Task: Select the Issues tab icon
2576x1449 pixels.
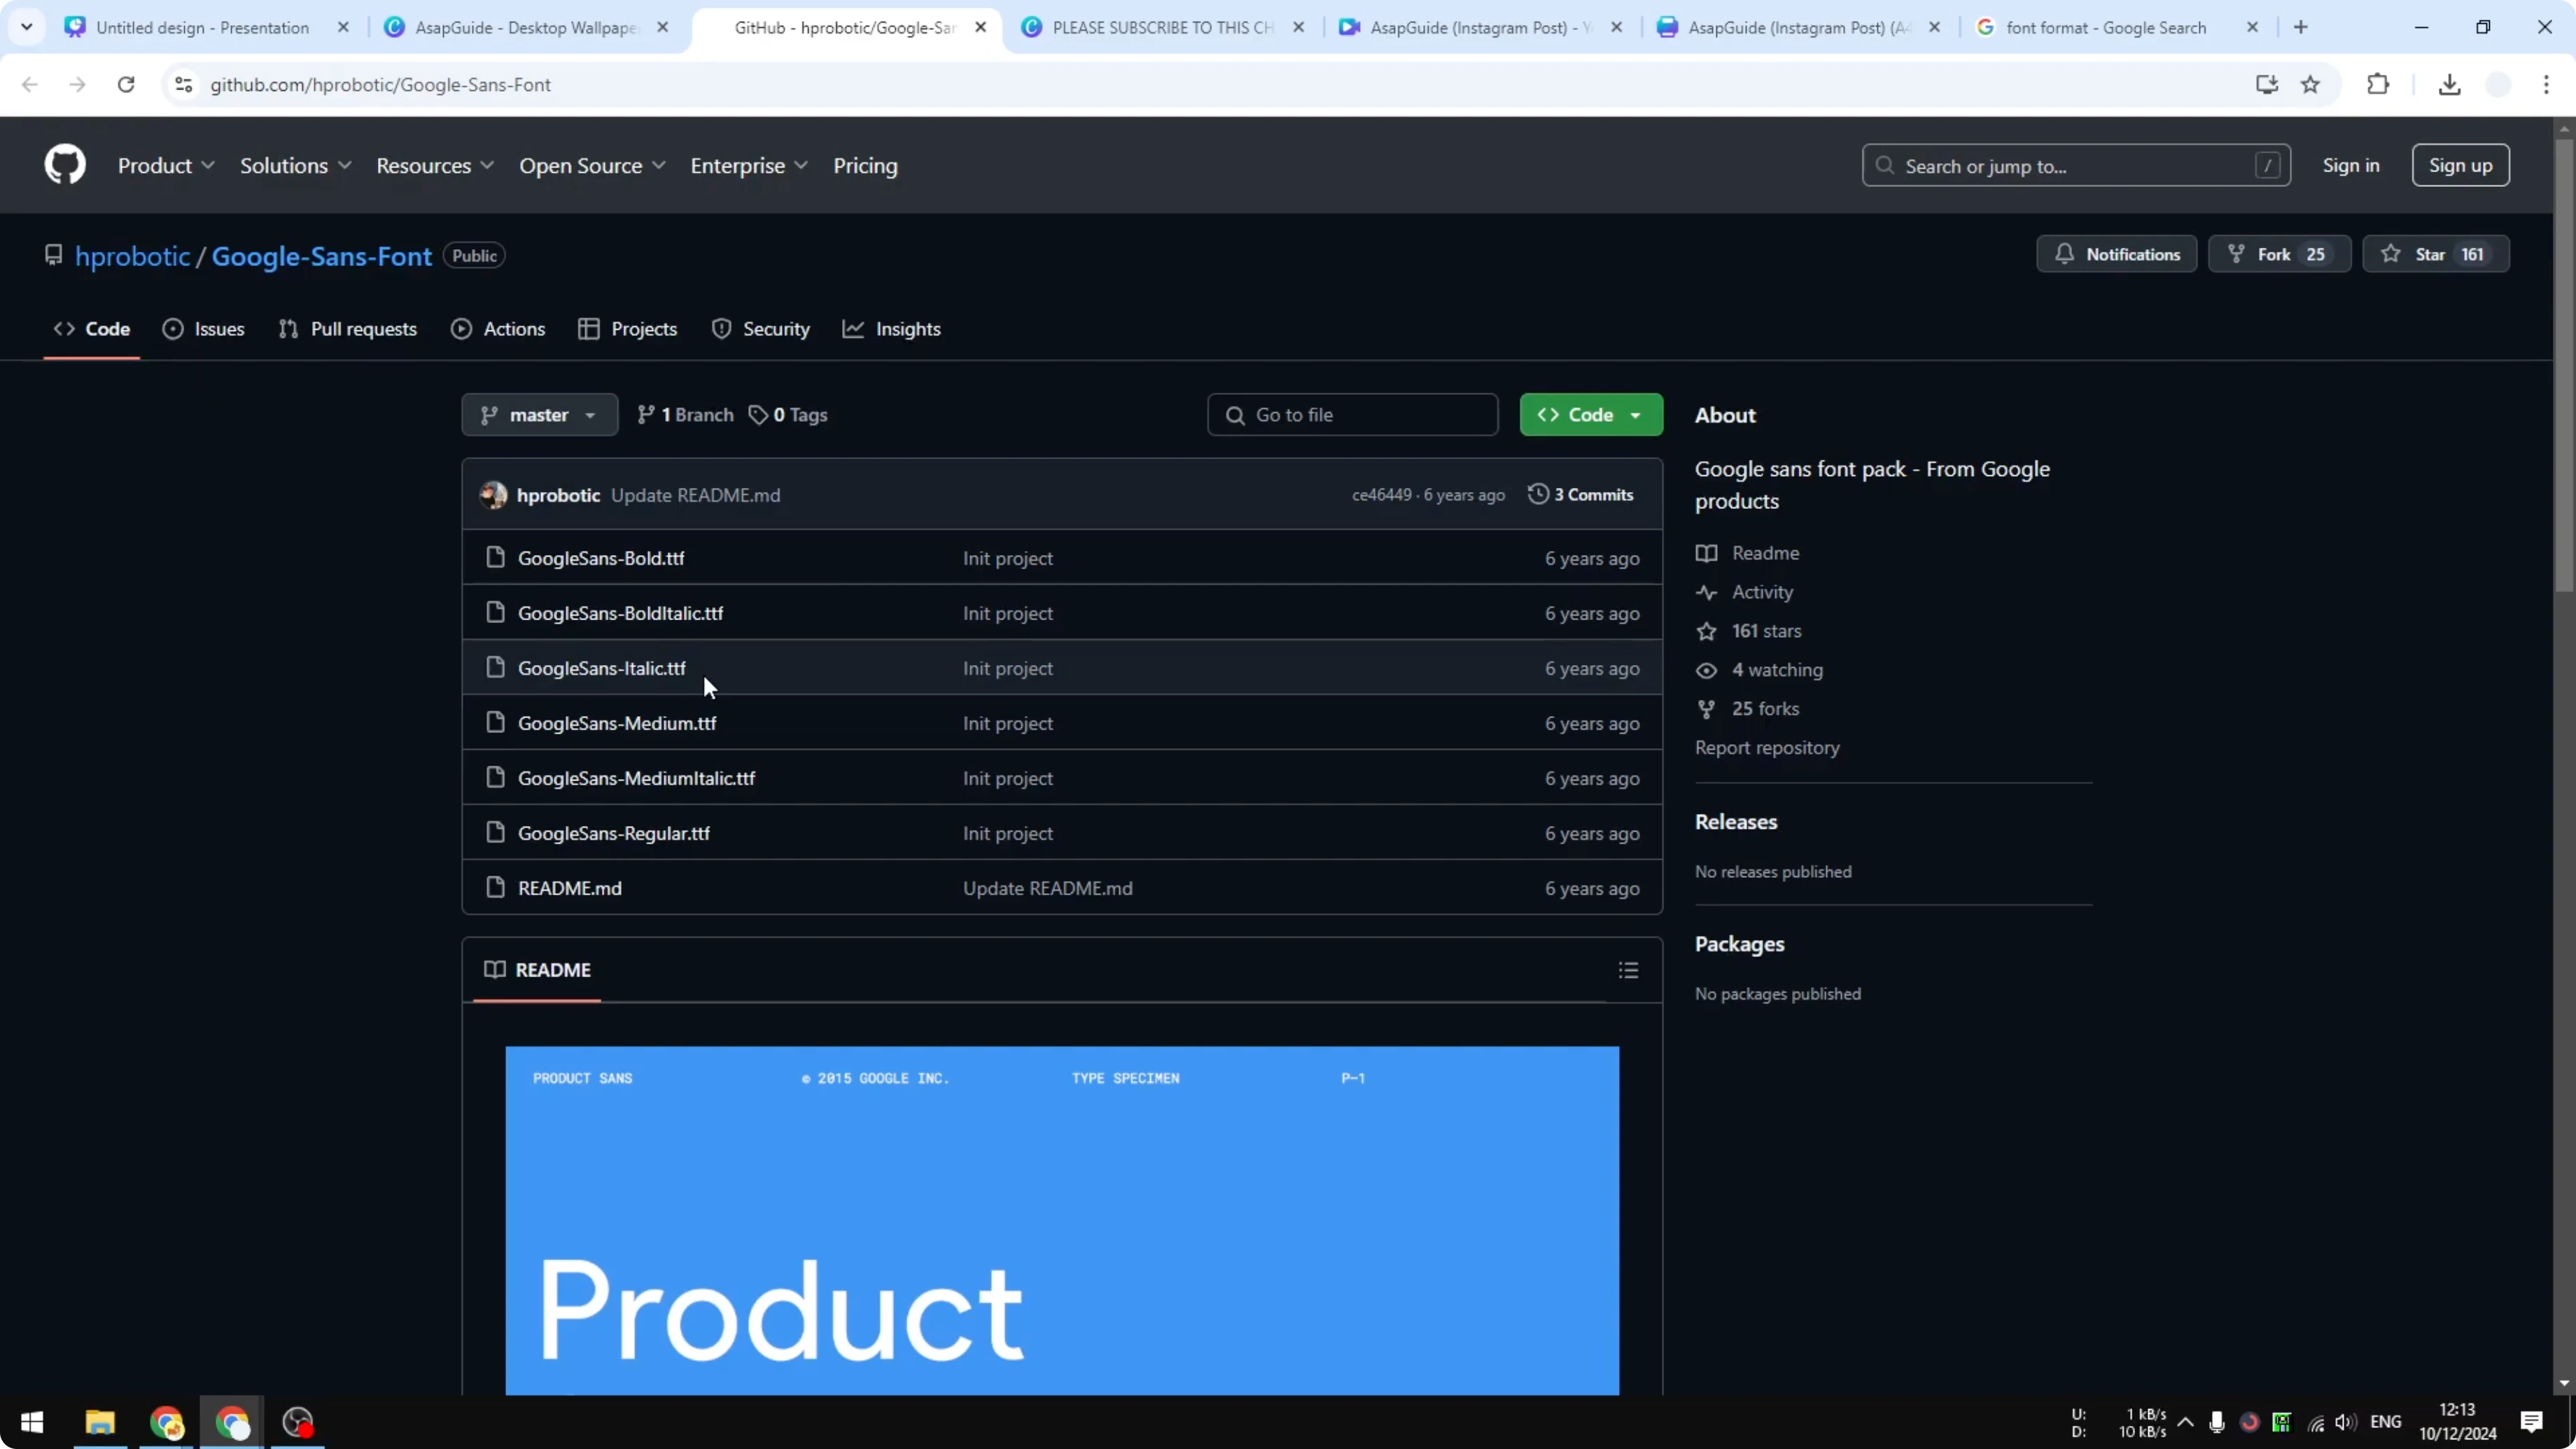Action: [172, 328]
